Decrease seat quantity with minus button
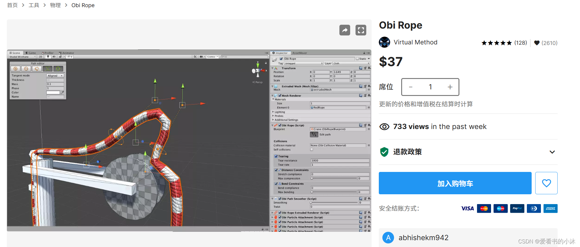 (x=411, y=87)
